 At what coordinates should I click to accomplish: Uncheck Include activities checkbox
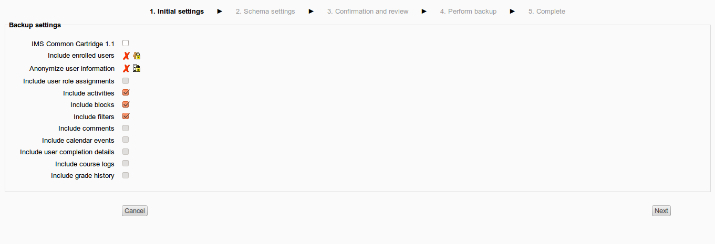click(x=126, y=92)
